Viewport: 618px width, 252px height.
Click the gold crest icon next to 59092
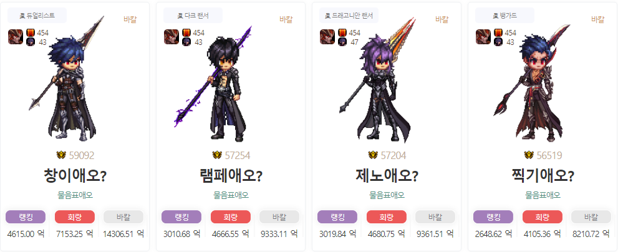61,155
